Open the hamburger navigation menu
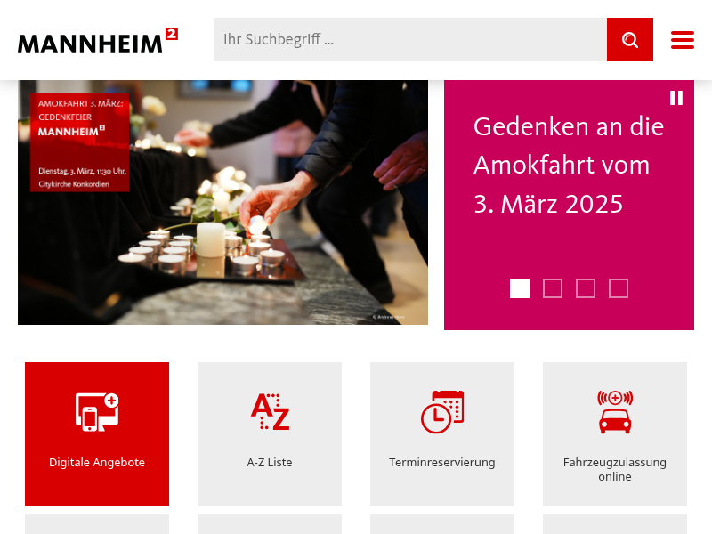712x534 pixels. pyautogui.click(x=683, y=40)
